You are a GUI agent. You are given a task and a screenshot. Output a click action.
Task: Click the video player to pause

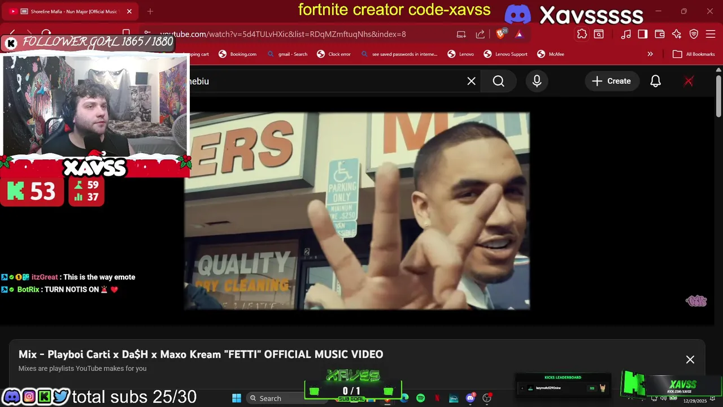tap(357, 211)
